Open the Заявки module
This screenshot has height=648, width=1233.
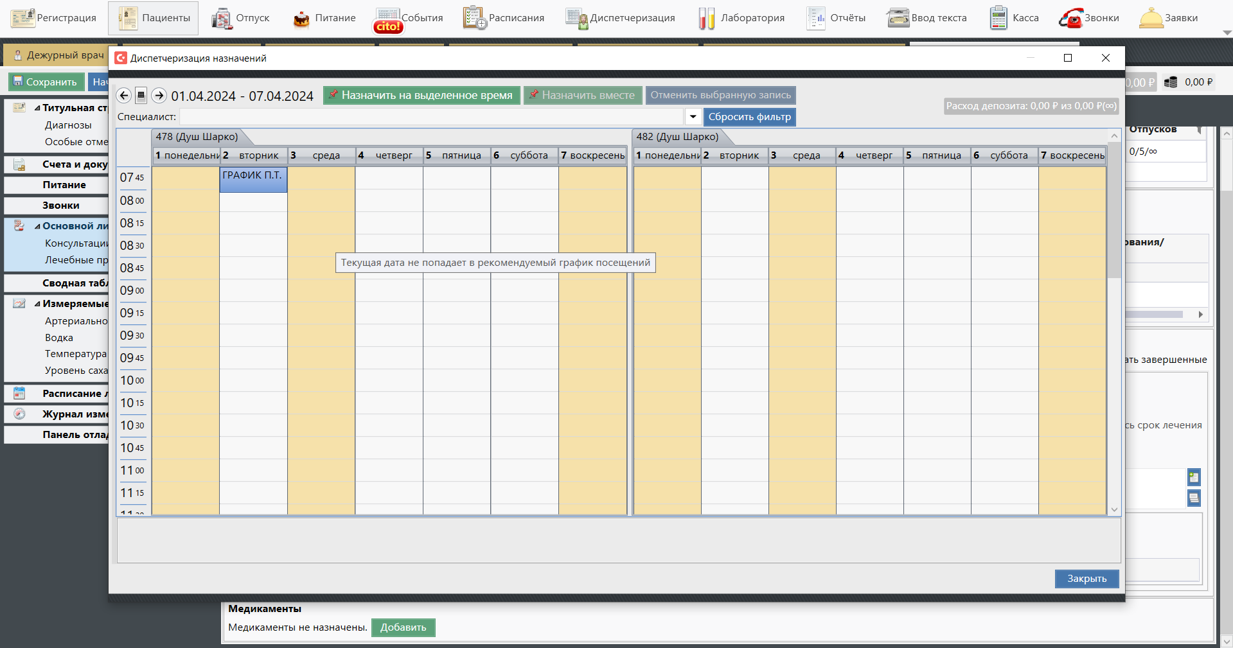coord(1169,18)
